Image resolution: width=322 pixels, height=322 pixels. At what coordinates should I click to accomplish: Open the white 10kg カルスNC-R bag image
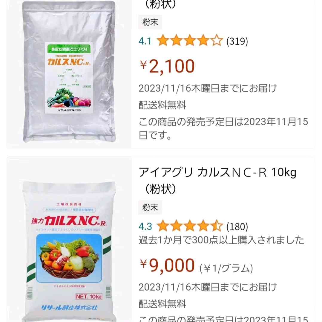[x=69, y=251]
